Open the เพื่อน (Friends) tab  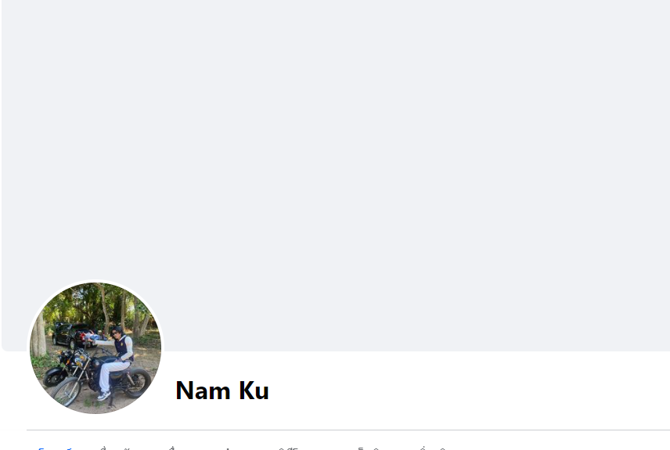click(176, 448)
